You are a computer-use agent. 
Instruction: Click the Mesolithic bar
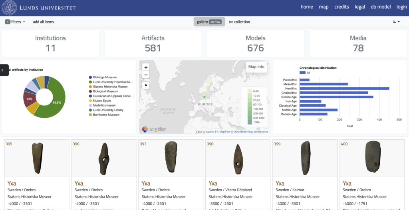tap(324, 84)
